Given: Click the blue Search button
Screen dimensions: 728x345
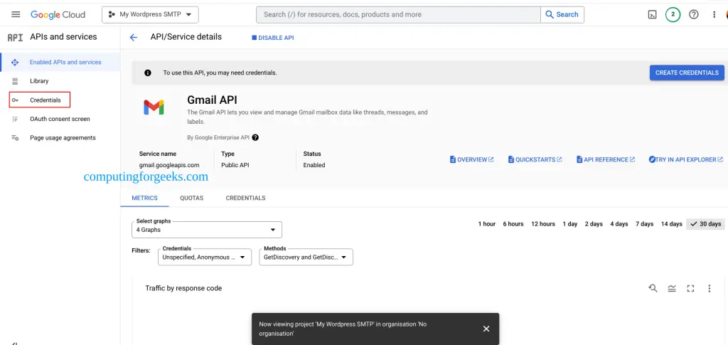Looking at the screenshot, I should 562,14.
